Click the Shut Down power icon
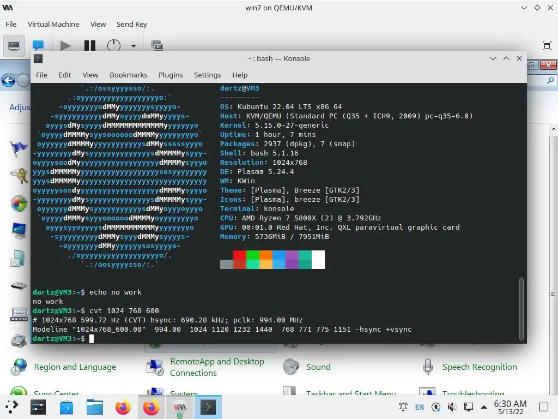Image resolution: width=558 pixels, height=419 pixels. tap(114, 46)
